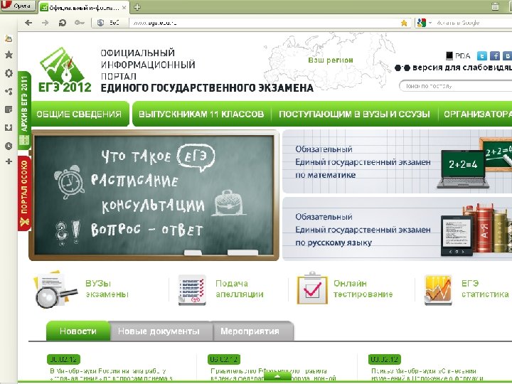
Task: Open Unite panel icon in sidebar
Action: [9, 92]
